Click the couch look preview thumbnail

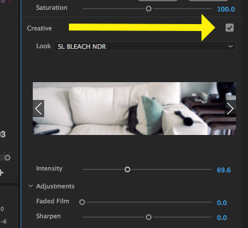pos(134,109)
